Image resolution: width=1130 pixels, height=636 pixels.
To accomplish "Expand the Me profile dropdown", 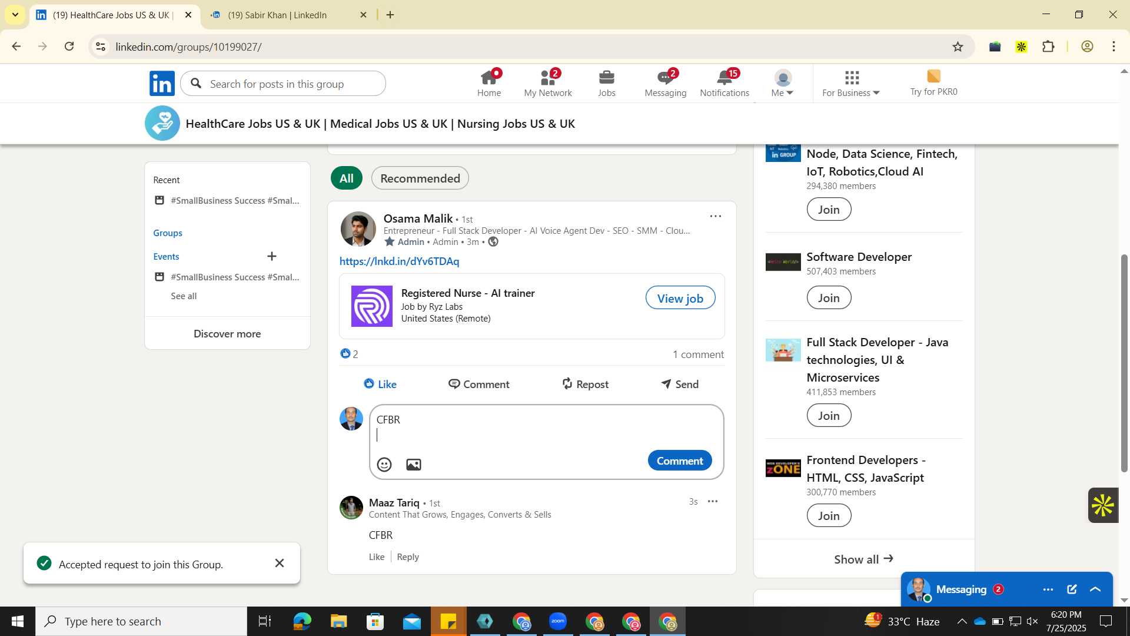I will 782,84.
